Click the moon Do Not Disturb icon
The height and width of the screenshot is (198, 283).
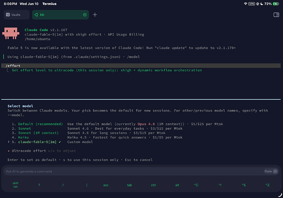(262, 4)
